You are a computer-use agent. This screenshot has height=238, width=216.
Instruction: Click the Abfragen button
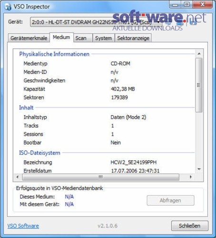(170, 200)
